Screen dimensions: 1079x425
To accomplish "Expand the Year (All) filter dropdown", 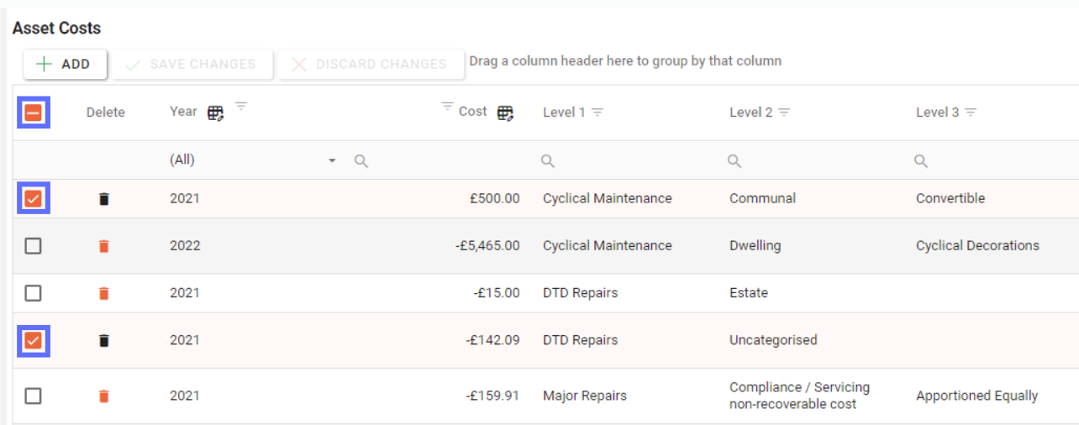I will pyautogui.click(x=332, y=160).
